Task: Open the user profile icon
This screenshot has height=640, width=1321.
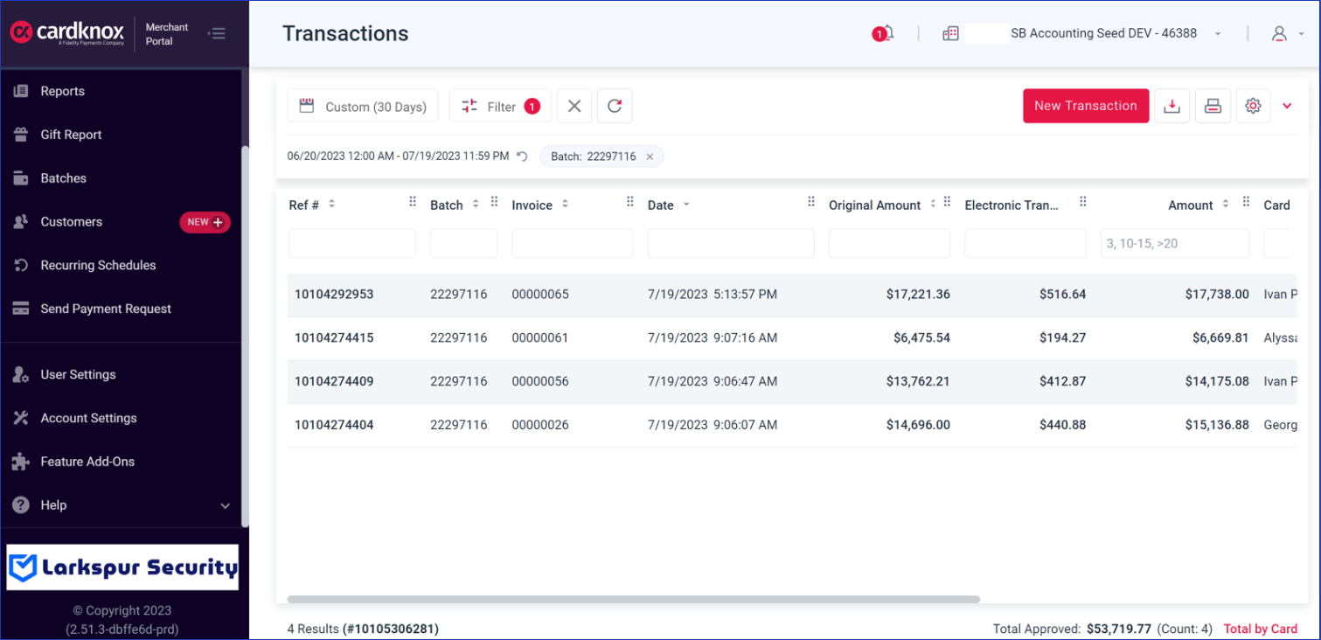Action: [x=1279, y=33]
